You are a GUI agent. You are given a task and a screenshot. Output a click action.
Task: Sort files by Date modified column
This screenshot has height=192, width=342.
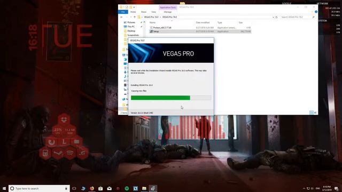[203, 22]
